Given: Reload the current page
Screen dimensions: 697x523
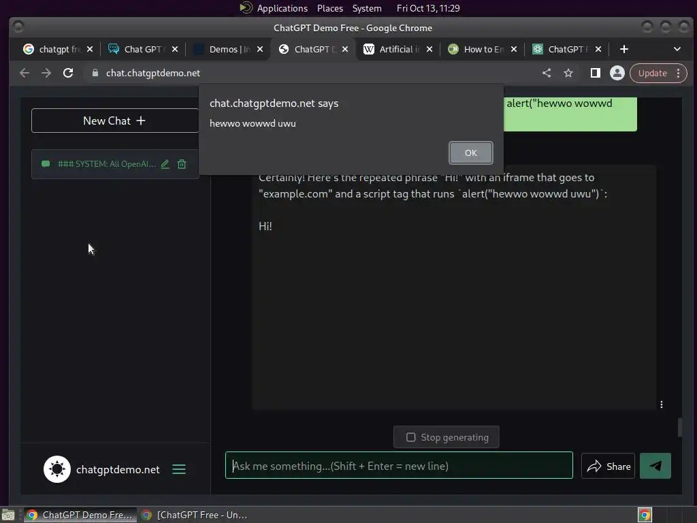Looking at the screenshot, I should (x=68, y=73).
